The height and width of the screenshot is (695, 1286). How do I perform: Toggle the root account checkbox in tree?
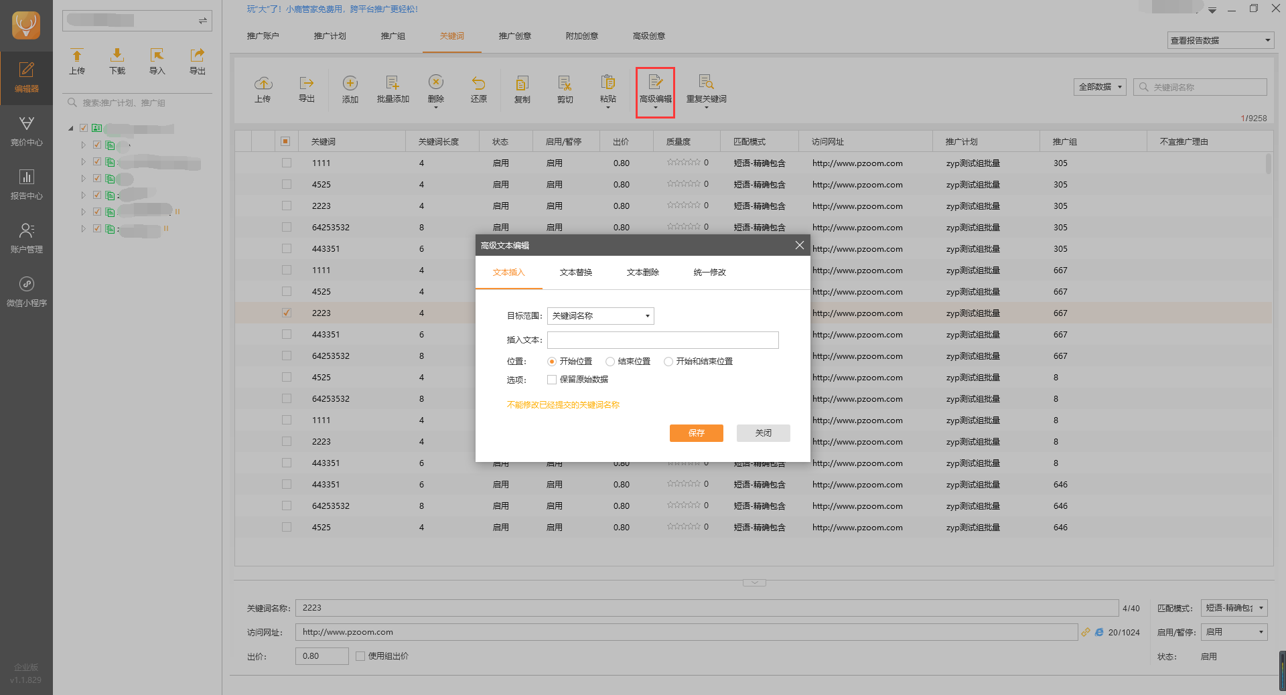point(84,128)
